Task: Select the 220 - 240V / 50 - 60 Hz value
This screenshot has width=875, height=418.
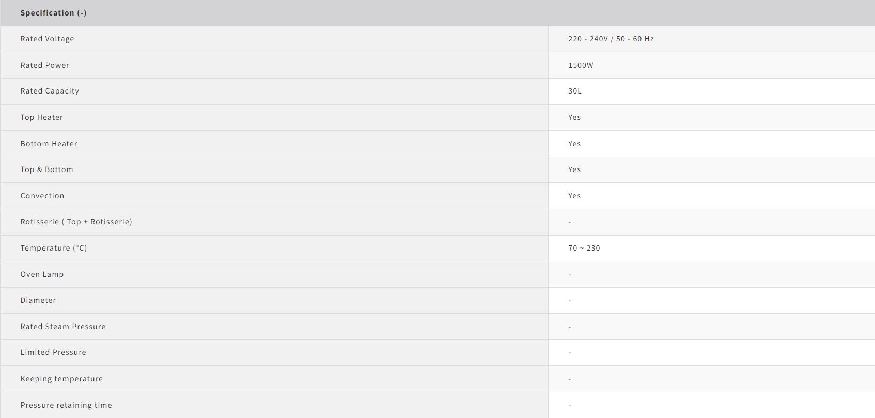Action: pyautogui.click(x=611, y=39)
